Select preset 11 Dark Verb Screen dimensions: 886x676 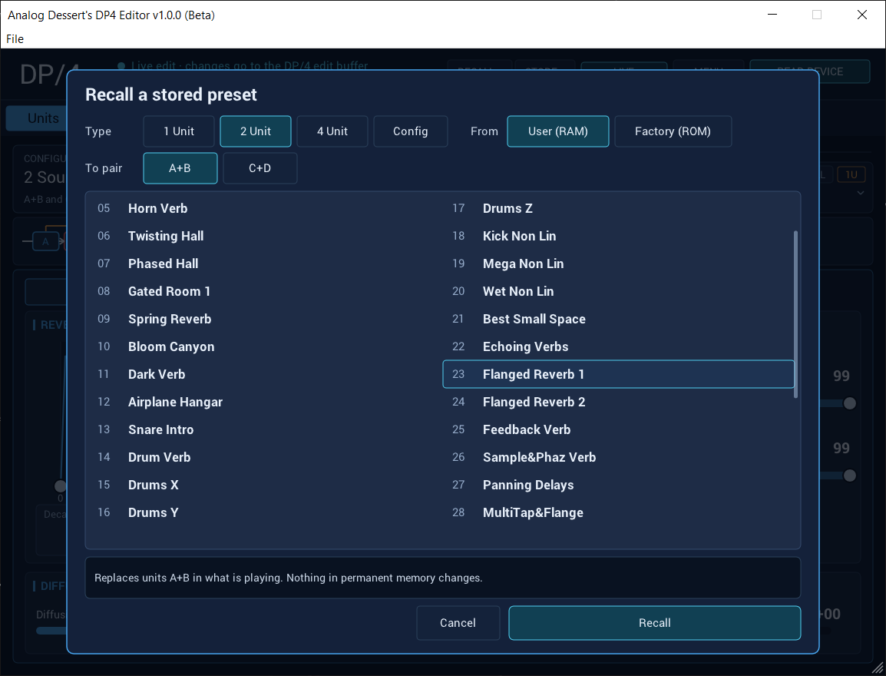(x=264, y=374)
